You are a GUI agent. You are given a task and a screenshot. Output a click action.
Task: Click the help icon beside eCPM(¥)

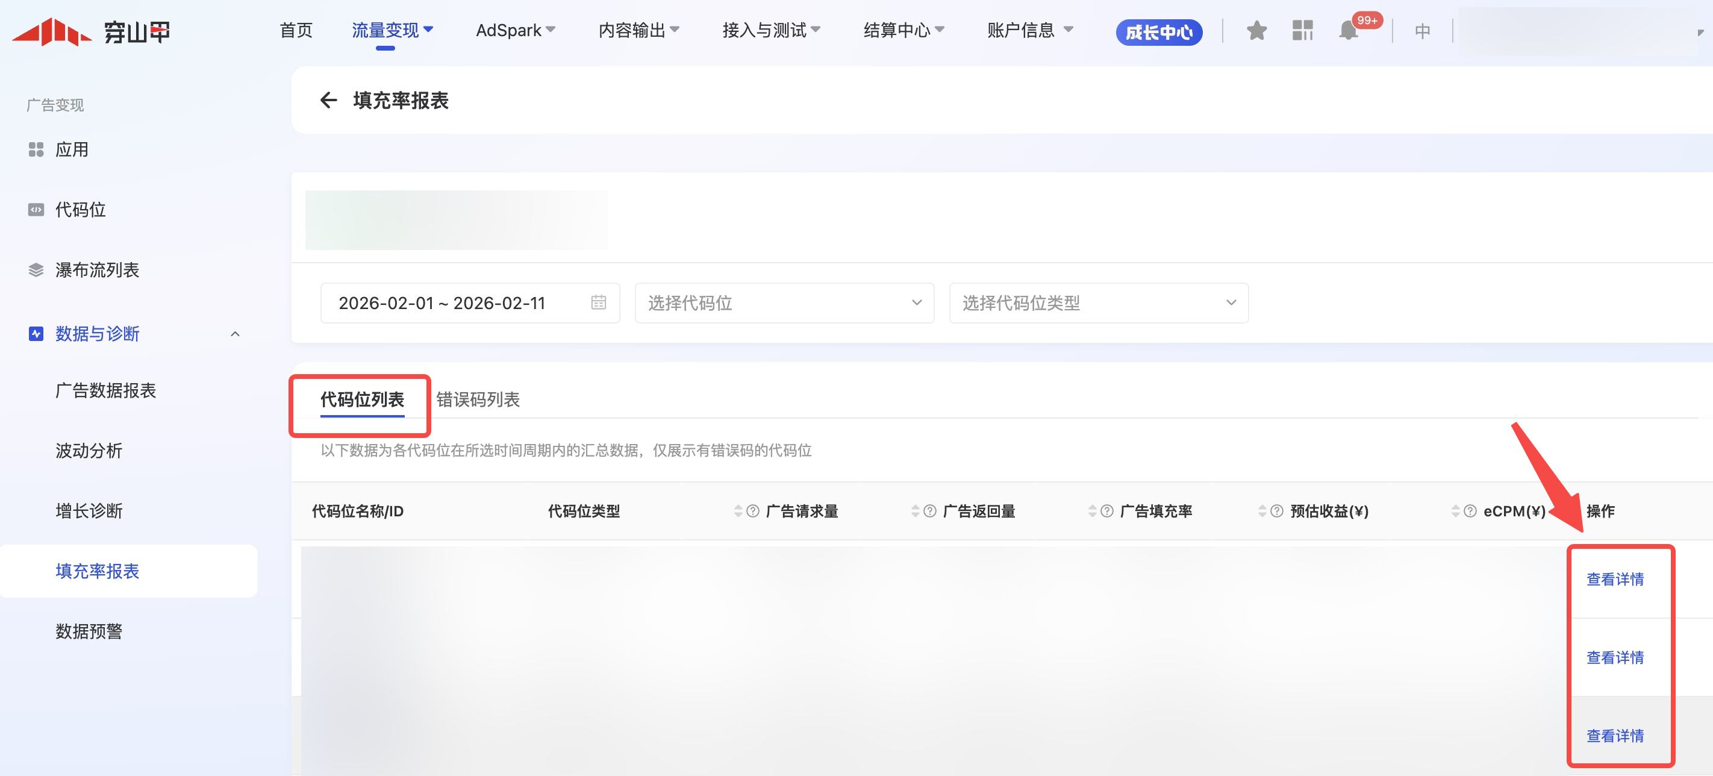click(1470, 512)
